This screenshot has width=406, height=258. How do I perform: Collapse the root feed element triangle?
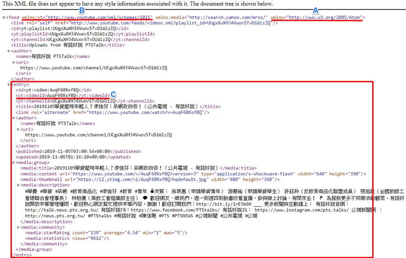[x=4, y=18]
